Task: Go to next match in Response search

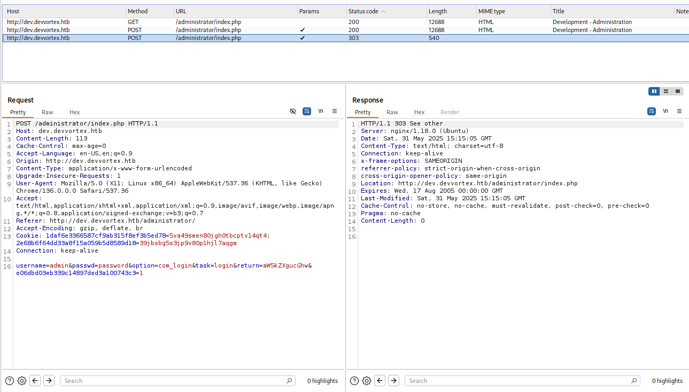Action: (x=393, y=381)
